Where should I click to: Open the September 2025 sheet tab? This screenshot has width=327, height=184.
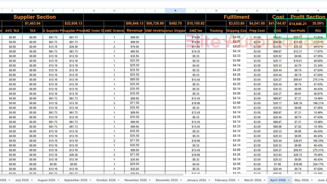click(x=76, y=180)
